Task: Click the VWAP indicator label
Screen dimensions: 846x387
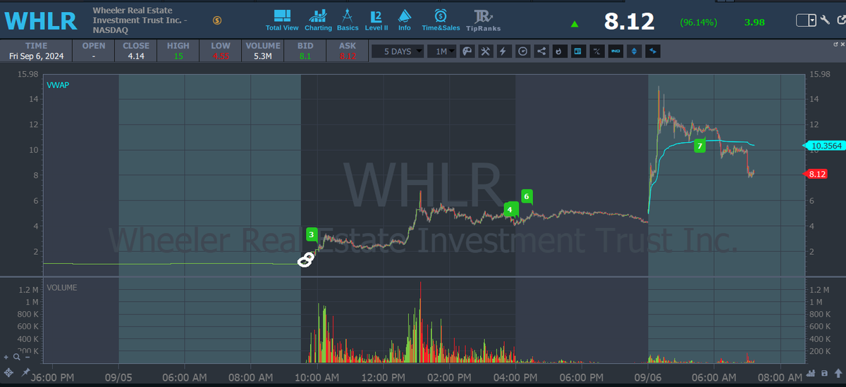Action: click(x=58, y=85)
